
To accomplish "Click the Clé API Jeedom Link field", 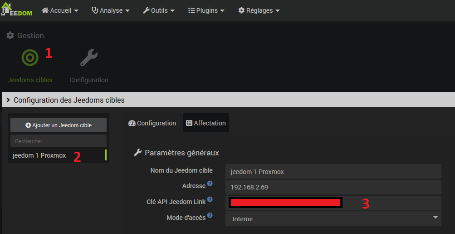I will coord(333,203).
